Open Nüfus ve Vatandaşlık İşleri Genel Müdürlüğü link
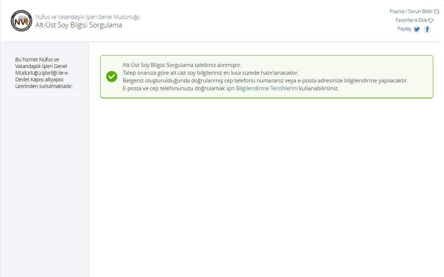 87,17
